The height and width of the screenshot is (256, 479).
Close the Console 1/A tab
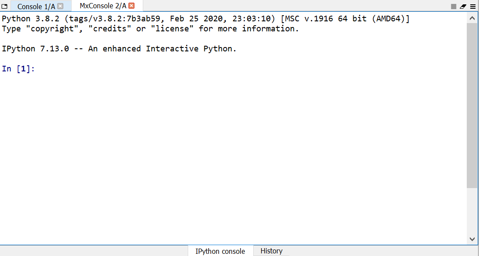tap(60, 6)
